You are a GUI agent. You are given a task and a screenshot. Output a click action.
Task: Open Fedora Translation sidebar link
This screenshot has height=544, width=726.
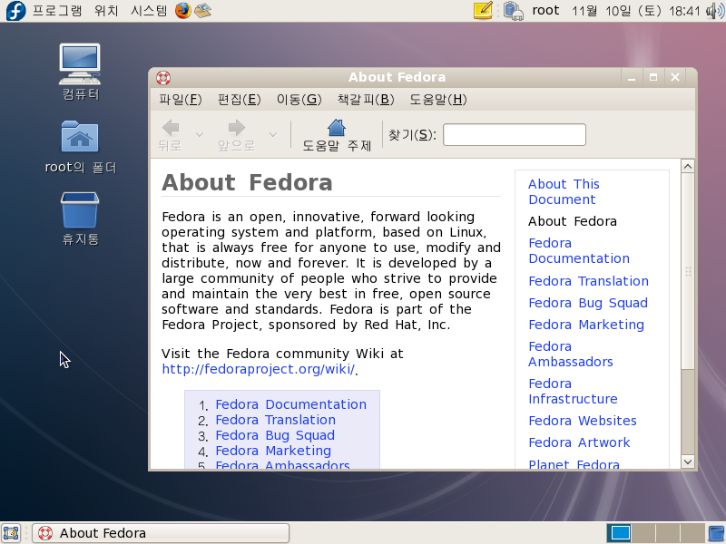pyautogui.click(x=588, y=281)
